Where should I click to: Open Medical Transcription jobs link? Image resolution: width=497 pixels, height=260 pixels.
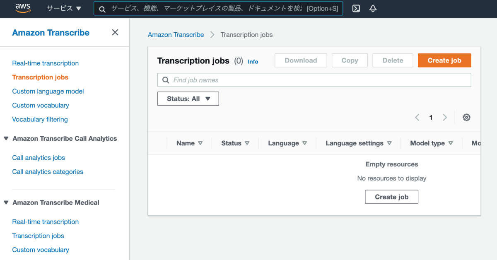point(38,236)
